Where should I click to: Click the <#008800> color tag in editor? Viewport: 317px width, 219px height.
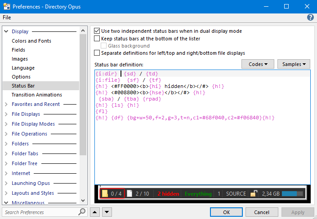pyautogui.click(x=125, y=92)
